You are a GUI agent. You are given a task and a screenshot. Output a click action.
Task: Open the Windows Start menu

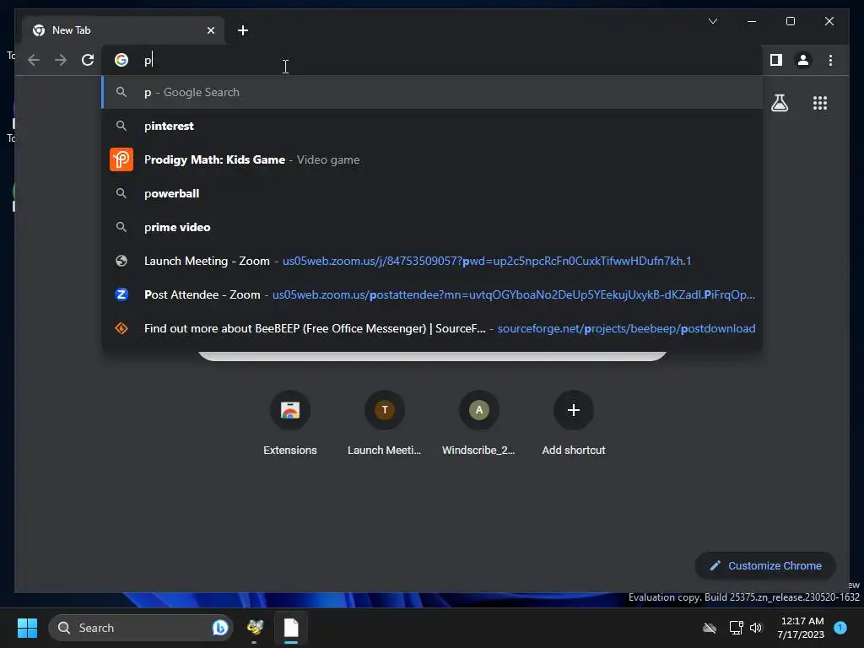click(27, 628)
